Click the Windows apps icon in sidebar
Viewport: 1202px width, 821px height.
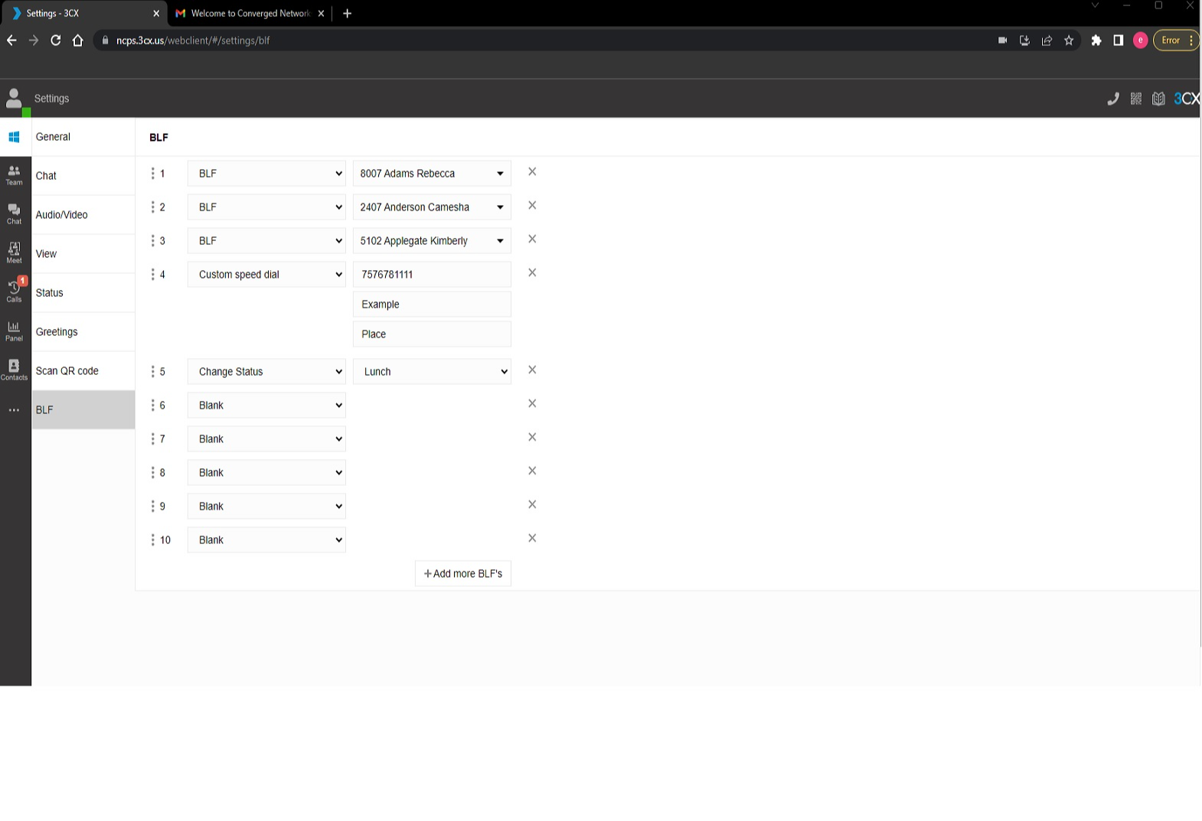[x=14, y=137]
